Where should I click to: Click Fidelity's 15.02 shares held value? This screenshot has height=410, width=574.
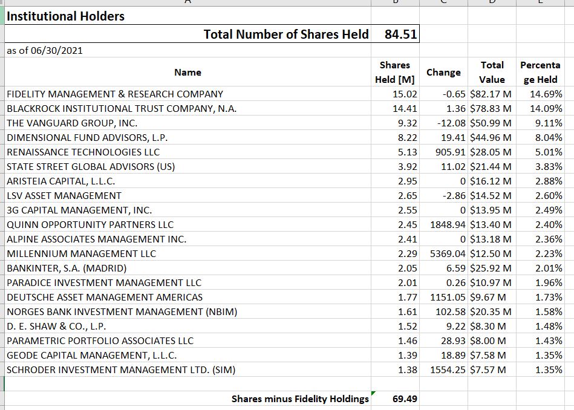click(x=395, y=94)
